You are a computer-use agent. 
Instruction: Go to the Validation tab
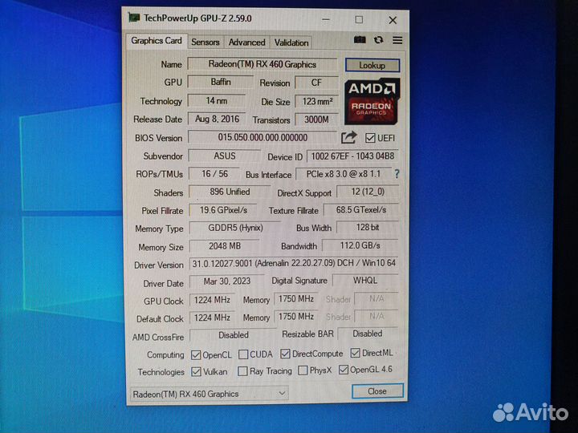pos(291,42)
